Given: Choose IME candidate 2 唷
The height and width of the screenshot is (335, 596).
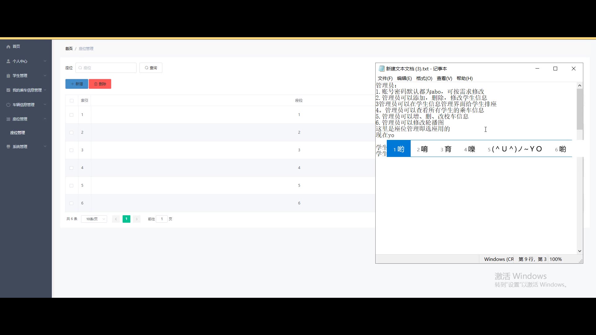Looking at the screenshot, I should coord(422,149).
